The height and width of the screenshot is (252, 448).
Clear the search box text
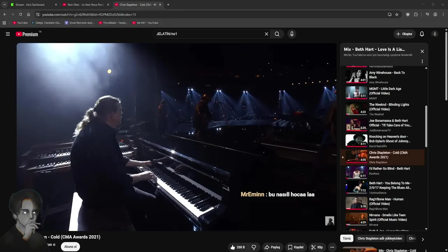[x=266, y=34]
